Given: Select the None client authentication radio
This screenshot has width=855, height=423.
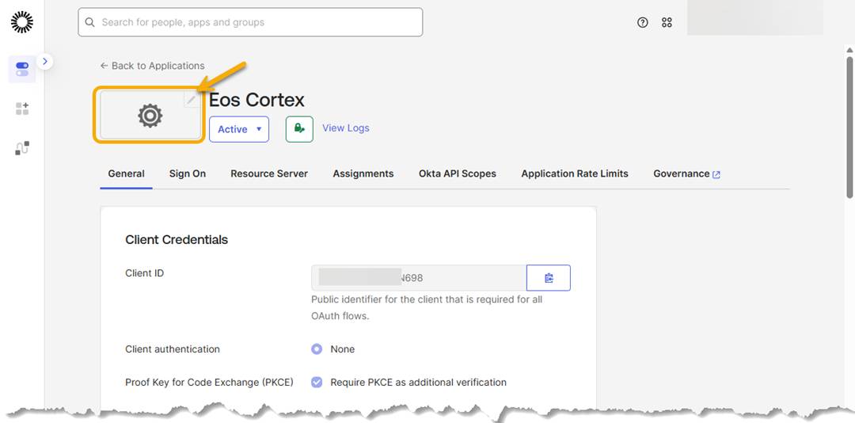Looking at the screenshot, I should tap(317, 349).
